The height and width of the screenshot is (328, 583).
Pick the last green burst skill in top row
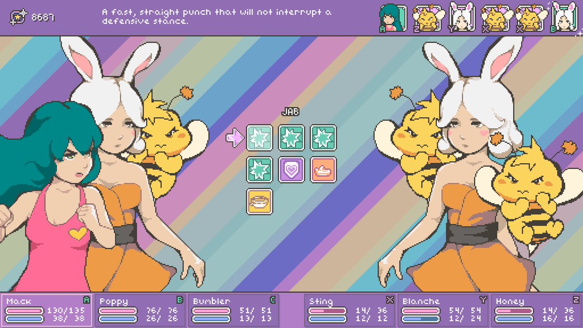point(323,138)
